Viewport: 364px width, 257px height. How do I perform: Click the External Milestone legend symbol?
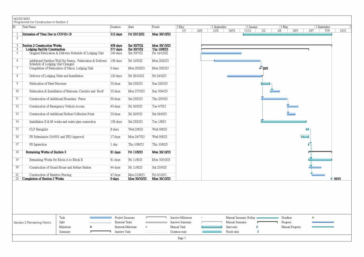click(147, 227)
